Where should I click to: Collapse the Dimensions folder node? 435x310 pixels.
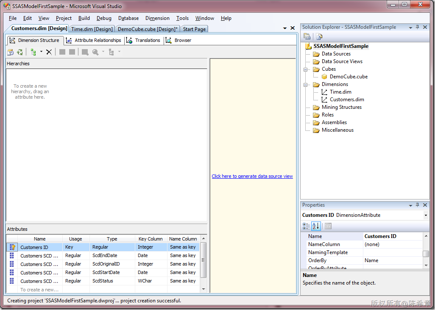[x=305, y=85]
